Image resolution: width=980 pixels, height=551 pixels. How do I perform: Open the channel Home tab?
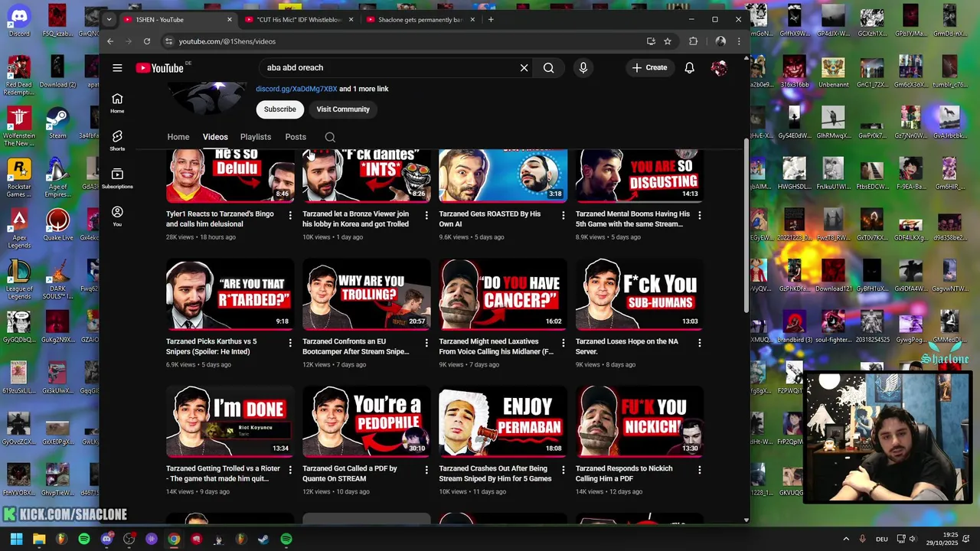pyautogui.click(x=178, y=137)
